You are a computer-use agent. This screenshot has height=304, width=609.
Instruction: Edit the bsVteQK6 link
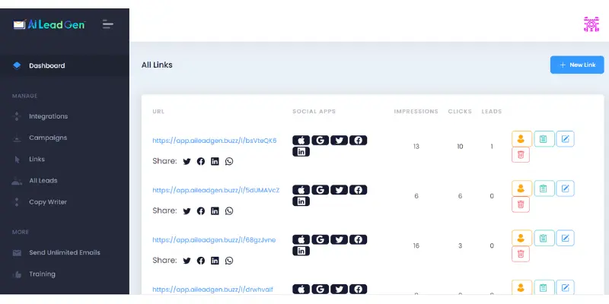(x=565, y=139)
